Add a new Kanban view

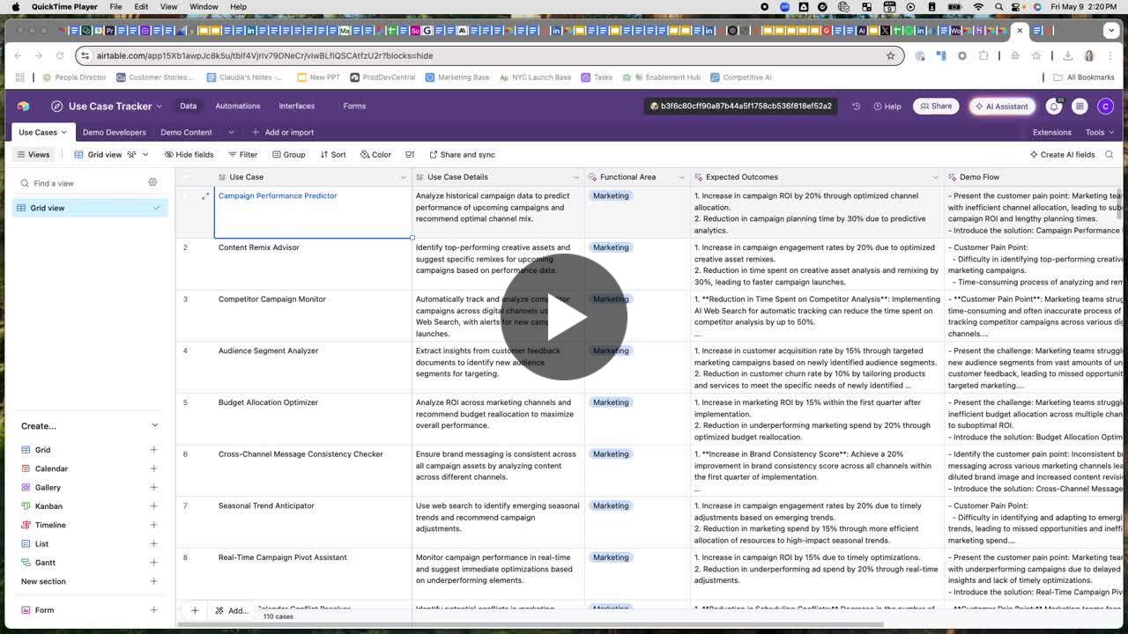[x=153, y=506]
